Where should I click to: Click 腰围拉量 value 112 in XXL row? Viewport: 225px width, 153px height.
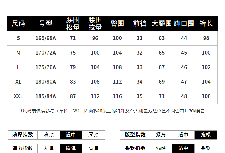coord(95,96)
